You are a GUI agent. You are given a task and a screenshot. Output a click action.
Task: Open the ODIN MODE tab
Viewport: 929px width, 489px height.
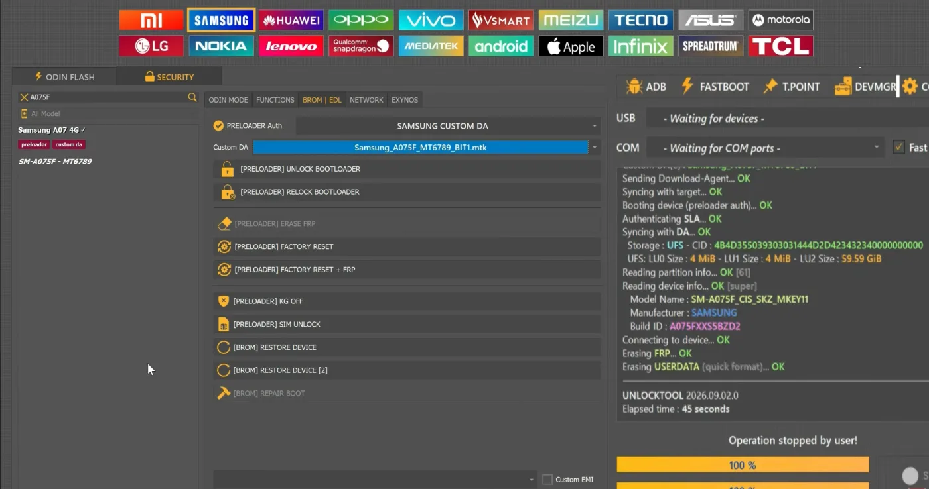tap(228, 100)
